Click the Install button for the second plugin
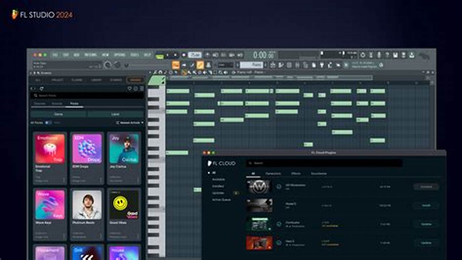 [426, 205]
